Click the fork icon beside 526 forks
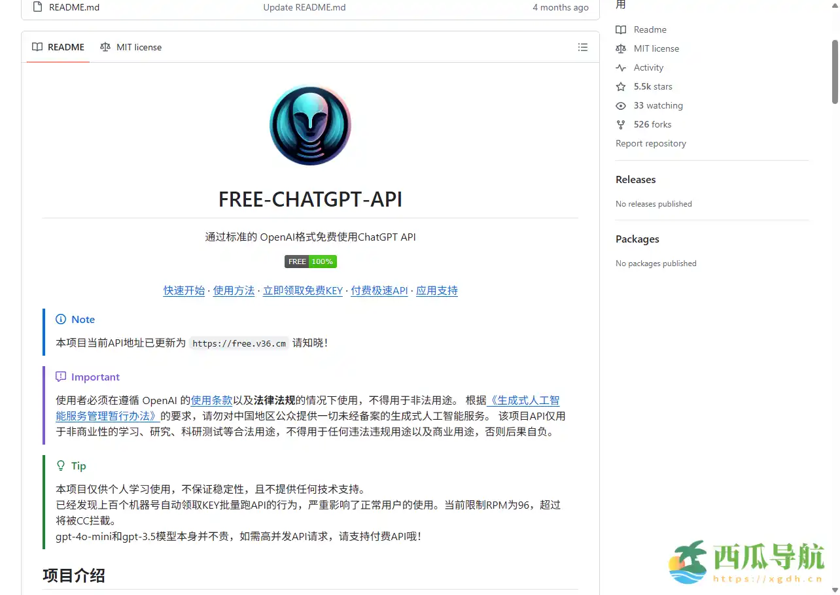This screenshot has width=840, height=595. click(x=620, y=124)
